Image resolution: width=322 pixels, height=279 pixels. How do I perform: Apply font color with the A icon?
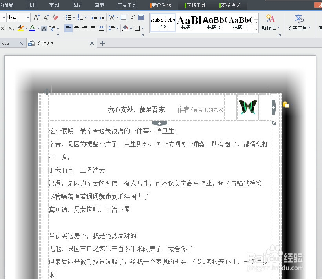point(31,28)
